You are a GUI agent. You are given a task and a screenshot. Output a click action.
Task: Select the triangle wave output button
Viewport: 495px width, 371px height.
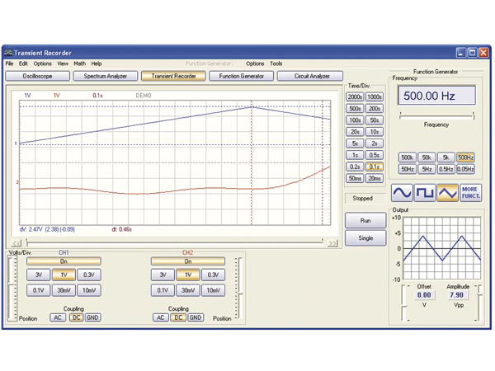pos(448,193)
